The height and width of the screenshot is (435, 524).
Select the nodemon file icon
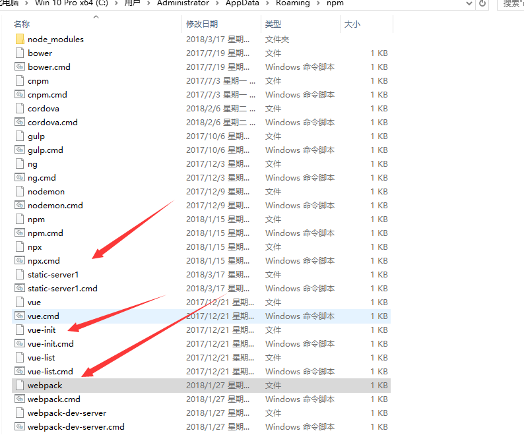[x=20, y=192]
